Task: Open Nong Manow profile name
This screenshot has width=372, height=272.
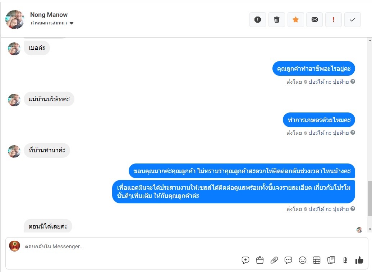Action: (x=49, y=15)
